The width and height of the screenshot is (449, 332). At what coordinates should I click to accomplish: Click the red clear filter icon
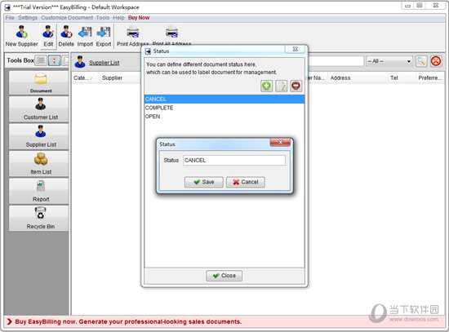[x=436, y=61]
